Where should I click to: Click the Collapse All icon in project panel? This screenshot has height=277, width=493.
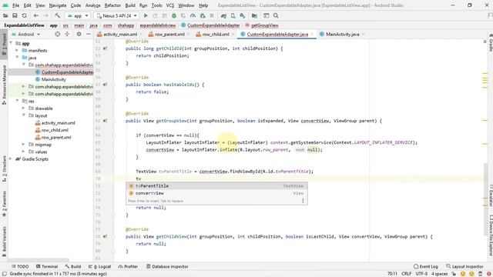coord(67,34)
